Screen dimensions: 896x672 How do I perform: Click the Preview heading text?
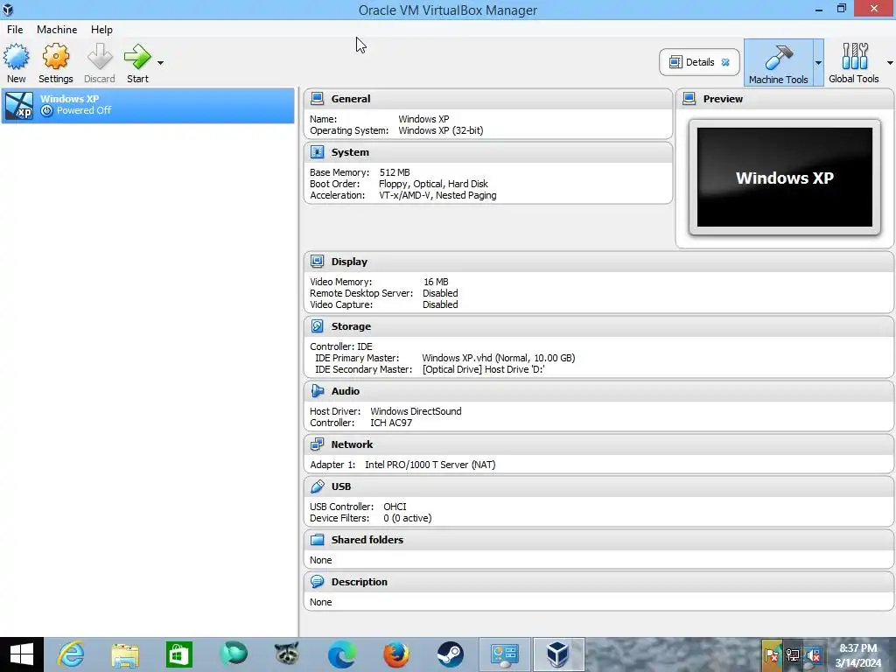723,98
